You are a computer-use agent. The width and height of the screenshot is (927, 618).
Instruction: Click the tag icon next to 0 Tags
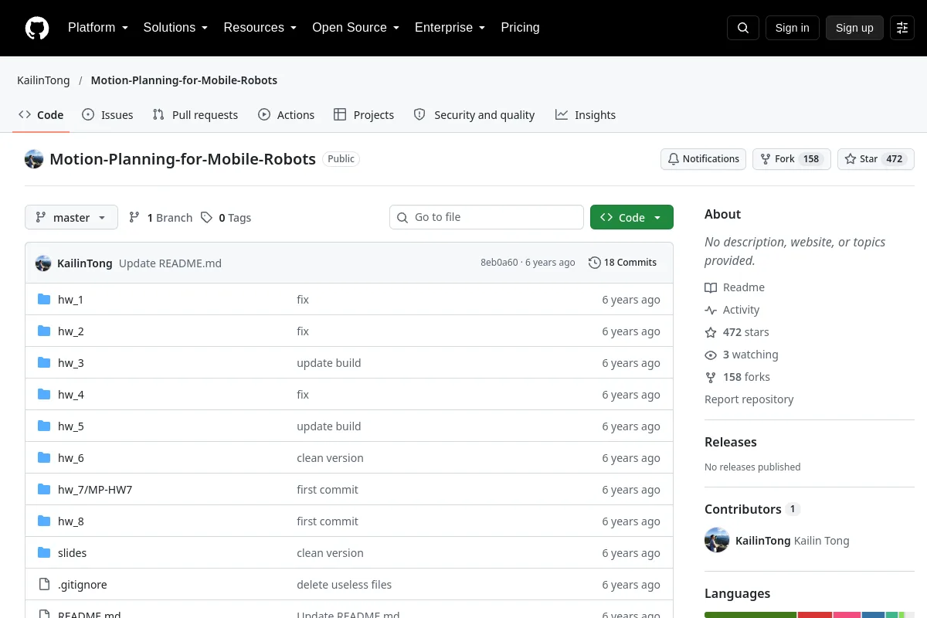[x=206, y=218]
